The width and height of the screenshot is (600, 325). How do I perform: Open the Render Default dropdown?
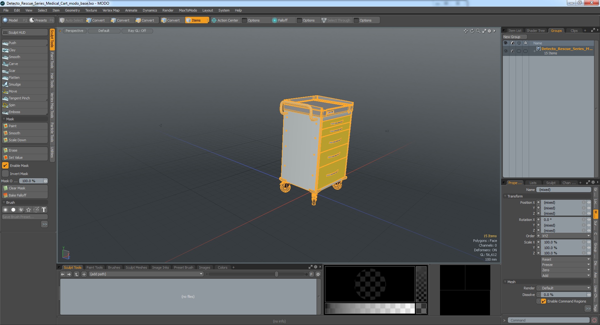coord(566,288)
